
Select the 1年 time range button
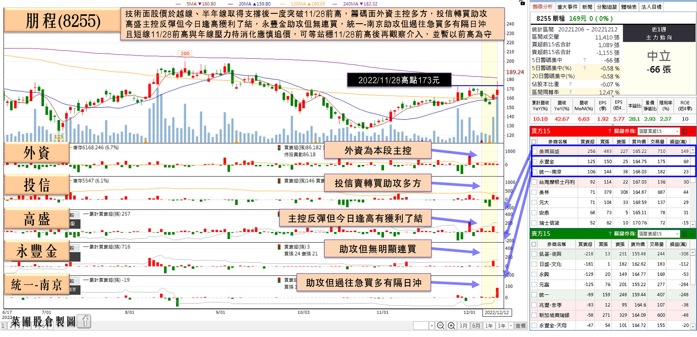(x=489, y=326)
